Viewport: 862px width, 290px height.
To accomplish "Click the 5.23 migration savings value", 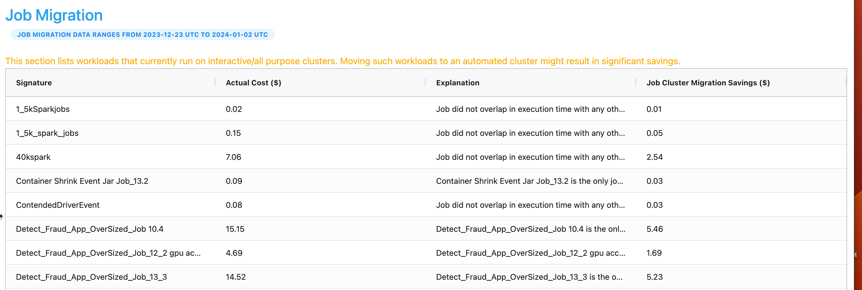I will pos(654,277).
